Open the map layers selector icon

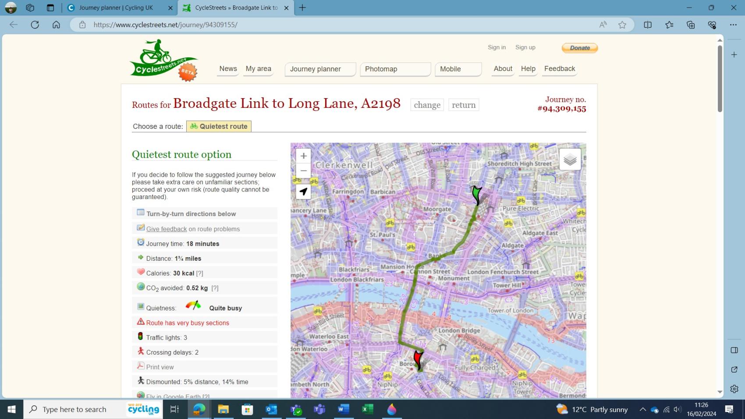pyautogui.click(x=570, y=159)
